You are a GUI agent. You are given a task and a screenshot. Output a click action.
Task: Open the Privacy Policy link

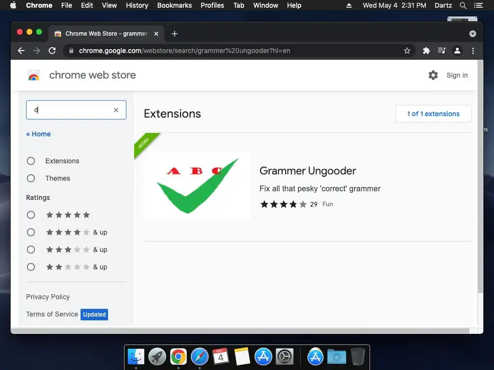click(48, 297)
